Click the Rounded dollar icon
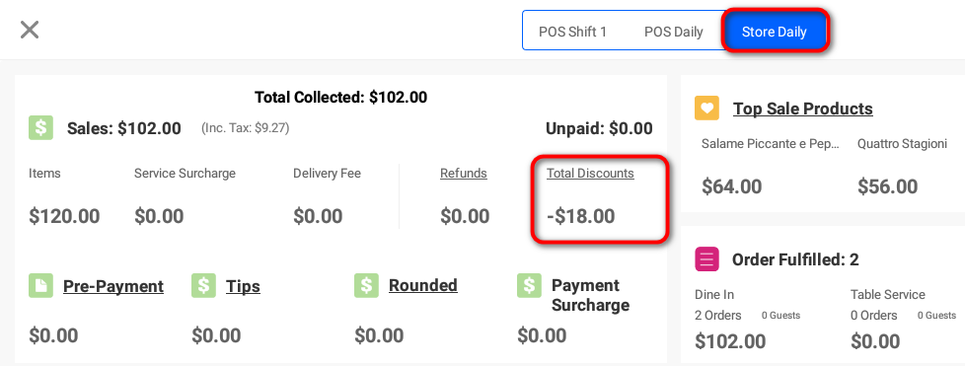Viewport: 965px width, 366px height. click(366, 286)
